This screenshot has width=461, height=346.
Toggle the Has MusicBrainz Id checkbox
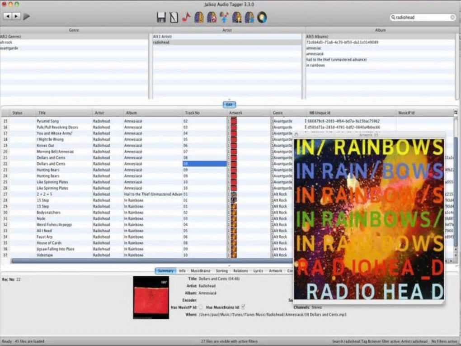(x=243, y=307)
